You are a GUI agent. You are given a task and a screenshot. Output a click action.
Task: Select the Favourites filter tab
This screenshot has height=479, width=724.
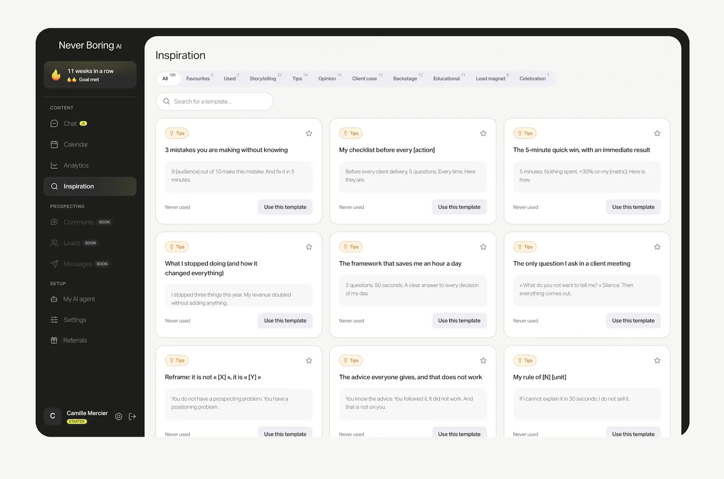coord(199,78)
